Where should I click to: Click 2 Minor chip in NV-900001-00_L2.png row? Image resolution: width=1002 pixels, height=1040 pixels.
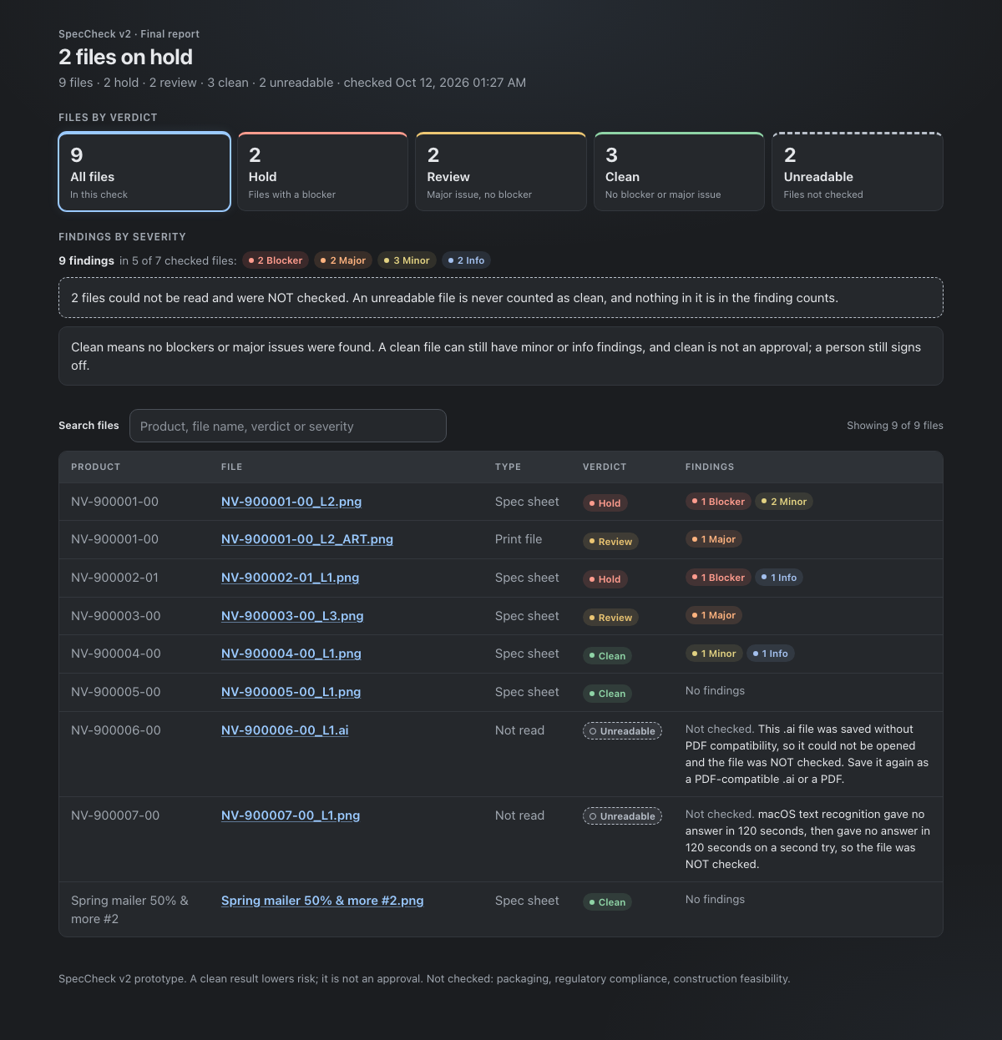coord(785,502)
